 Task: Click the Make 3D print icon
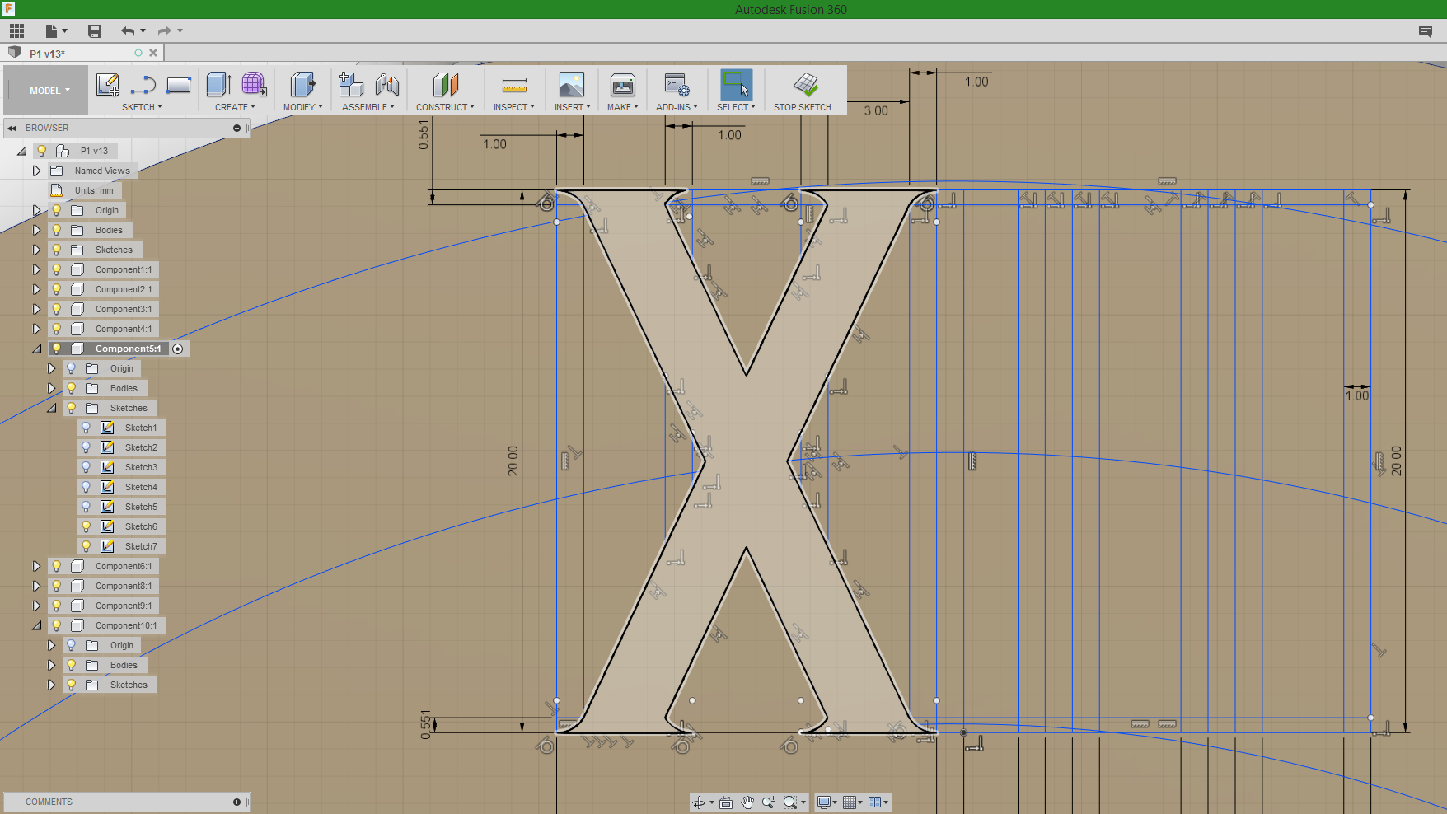coord(622,84)
